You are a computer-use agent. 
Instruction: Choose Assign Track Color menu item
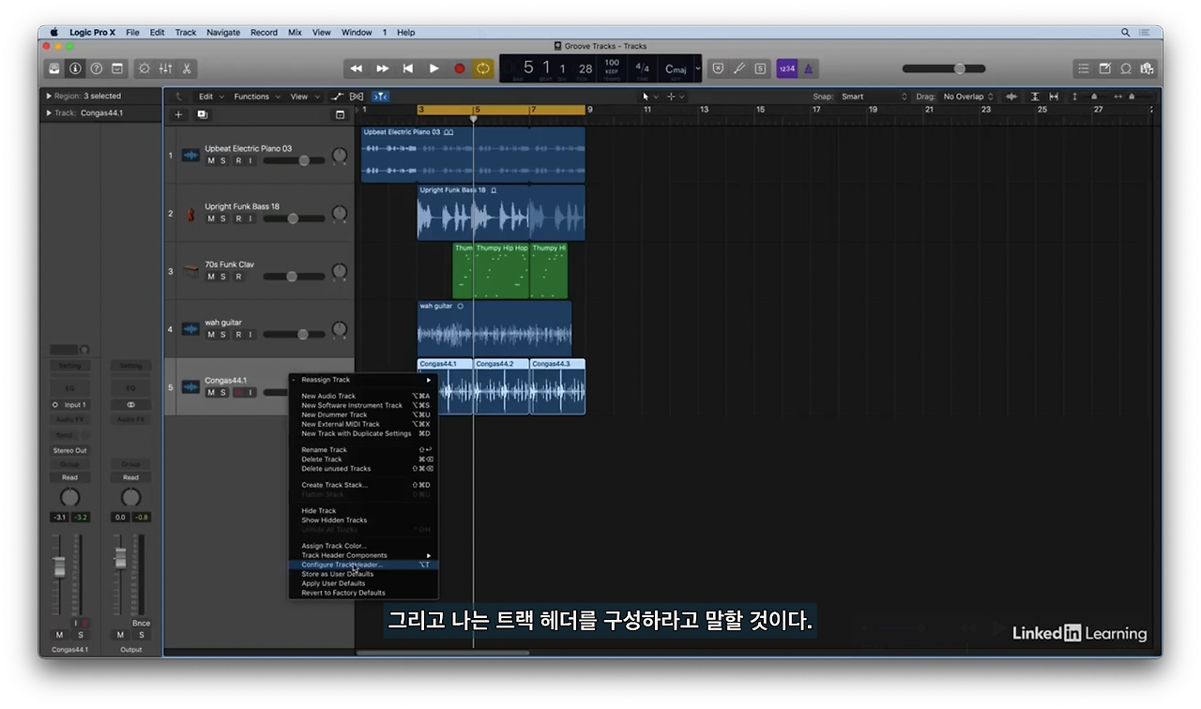coord(365,546)
